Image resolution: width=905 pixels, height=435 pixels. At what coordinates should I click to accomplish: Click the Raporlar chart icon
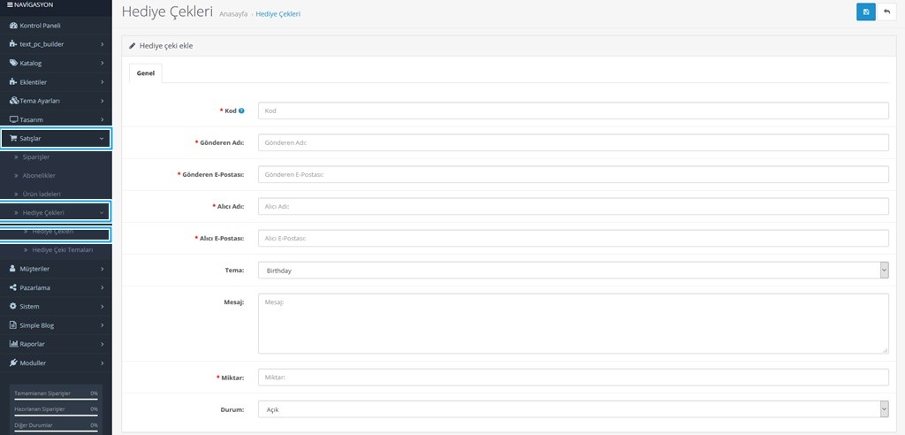(x=13, y=344)
